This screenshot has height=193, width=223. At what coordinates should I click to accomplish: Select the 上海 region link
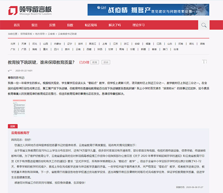point(104,44)
